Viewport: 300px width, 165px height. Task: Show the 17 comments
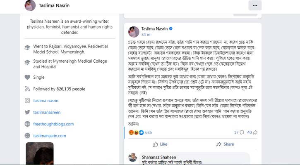pyautogui.click(x=239, y=132)
